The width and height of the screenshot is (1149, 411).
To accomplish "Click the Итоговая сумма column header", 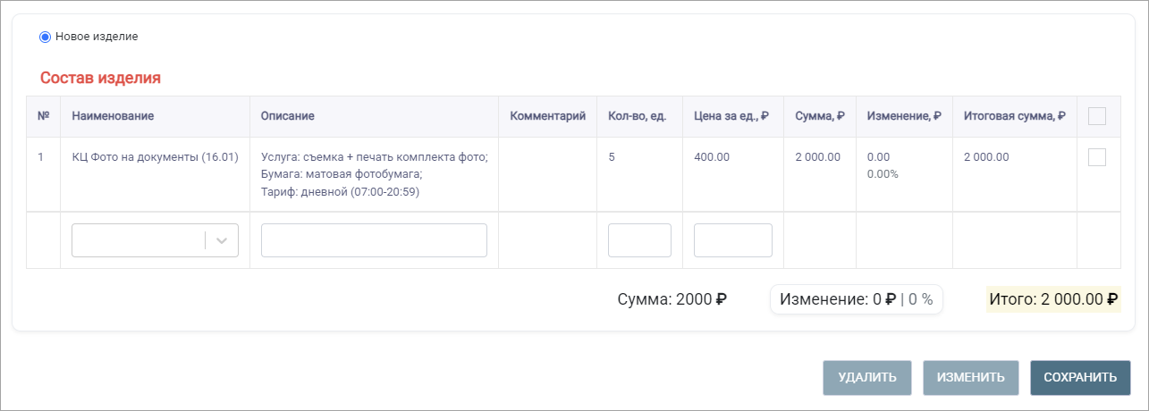I will tap(1014, 116).
